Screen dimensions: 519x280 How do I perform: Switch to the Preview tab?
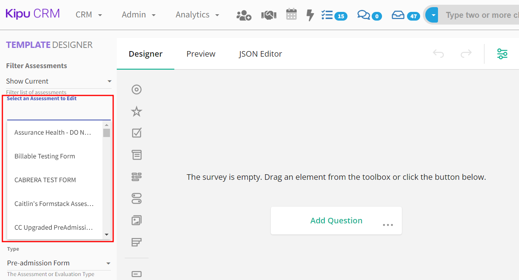coord(201,54)
